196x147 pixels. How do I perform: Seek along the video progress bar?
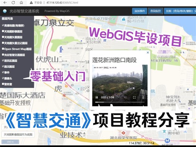120,102
